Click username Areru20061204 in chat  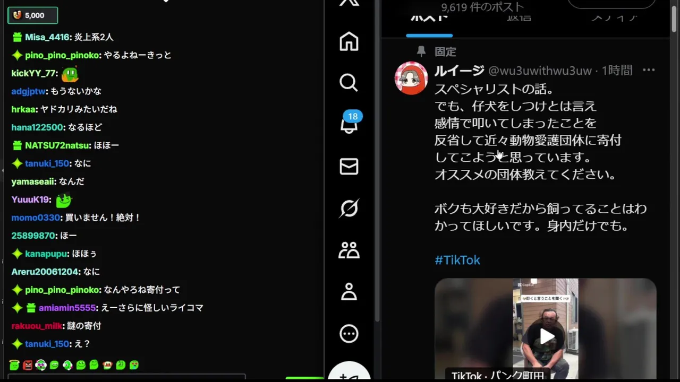coord(45,272)
